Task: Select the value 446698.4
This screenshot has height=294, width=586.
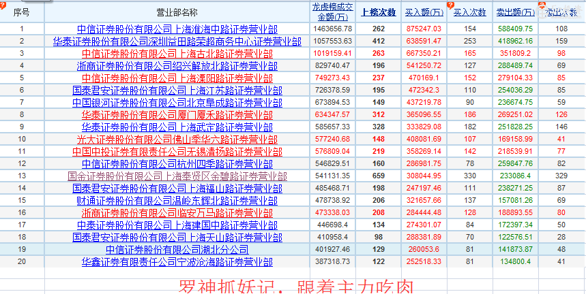Action: coord(333,225)
